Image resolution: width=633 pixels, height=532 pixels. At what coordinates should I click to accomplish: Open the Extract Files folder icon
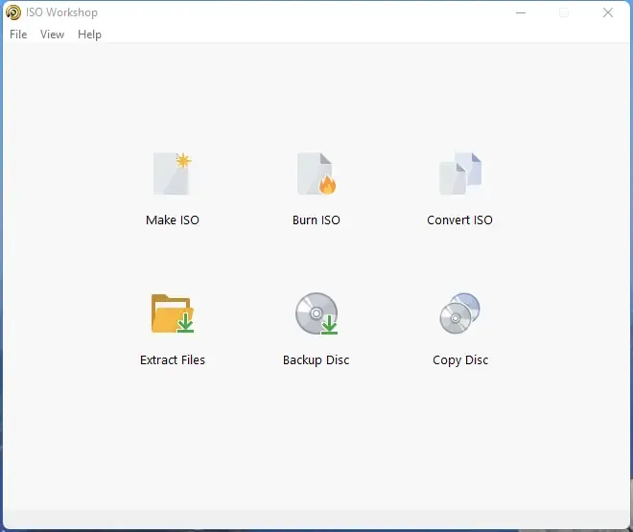point(173,313)
